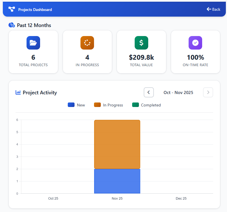Click the orange In Progress bar for Nov 25
227x212 pixels.
point(117,144)
